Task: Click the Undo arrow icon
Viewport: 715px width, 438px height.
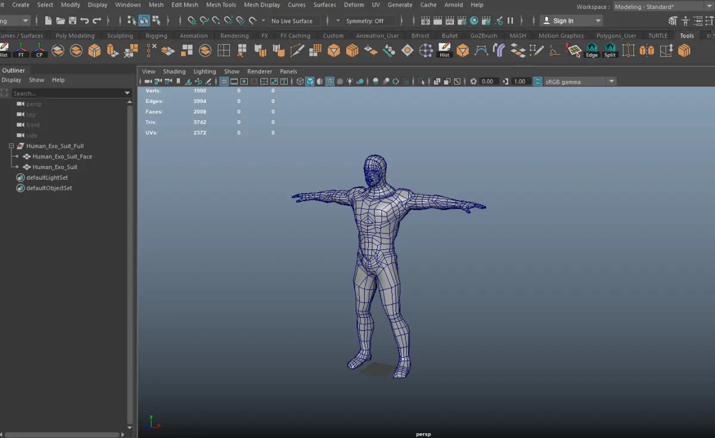Action: pyautogui.click(x=85, y=21)
